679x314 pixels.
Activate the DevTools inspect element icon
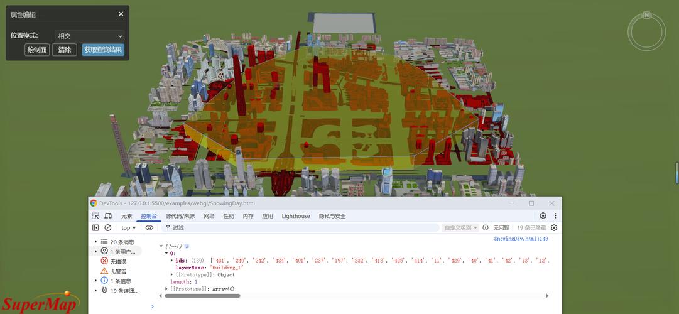coord(95,215)
